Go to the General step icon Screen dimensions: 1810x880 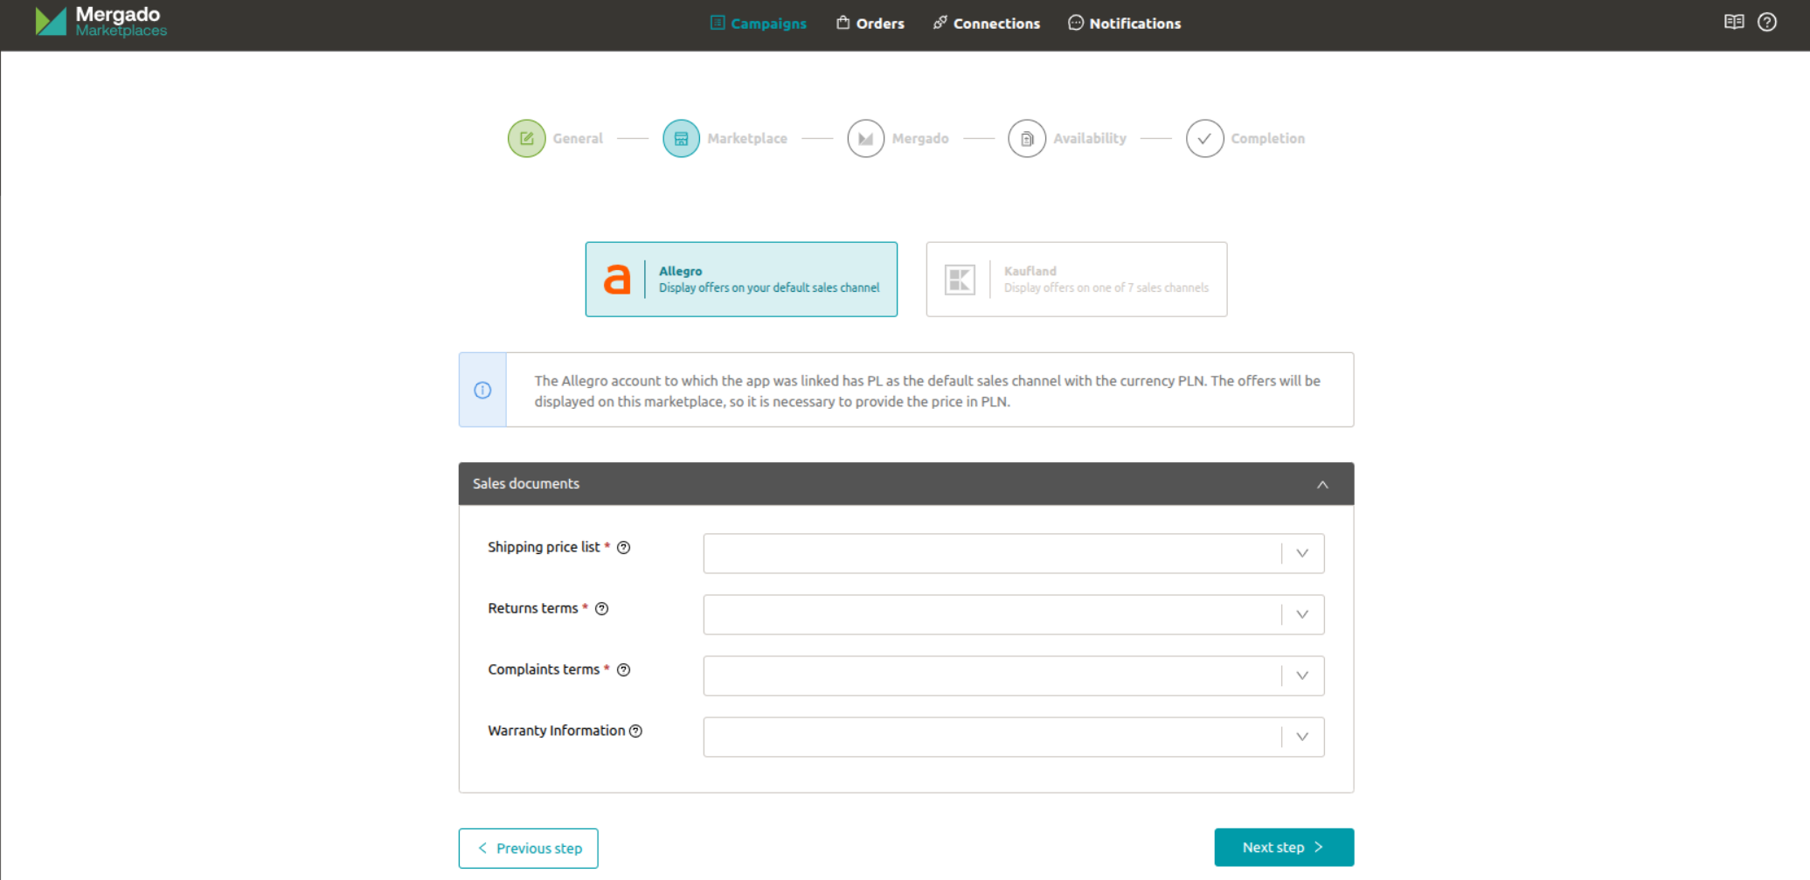click(x=526, y=139)
